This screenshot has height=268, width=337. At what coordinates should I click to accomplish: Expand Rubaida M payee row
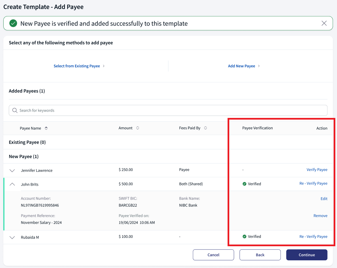point(12,237)
